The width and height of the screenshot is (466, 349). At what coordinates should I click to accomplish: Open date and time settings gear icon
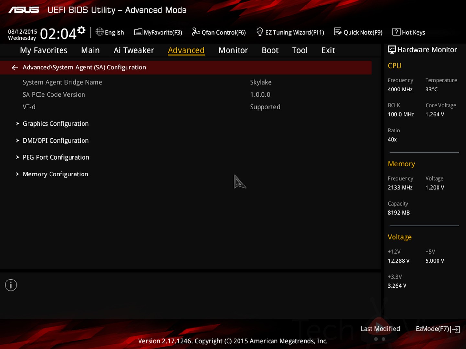coord(82,30)
